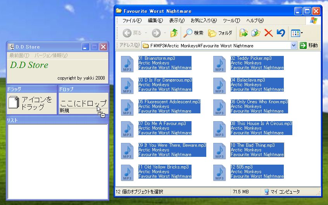Click MP3 icon of 05 Fluorescent Adolescent.mp3
This screenshot has width=328, height=205.
point(127,108)
